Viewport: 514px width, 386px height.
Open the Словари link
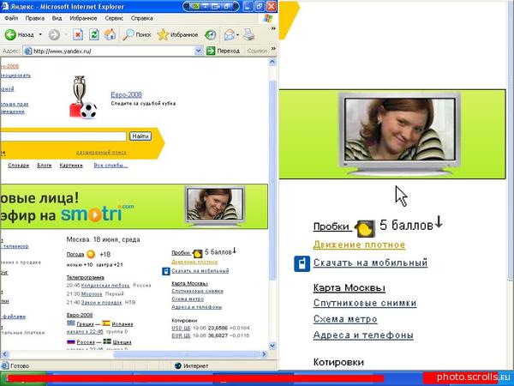[x=18, y=166]
